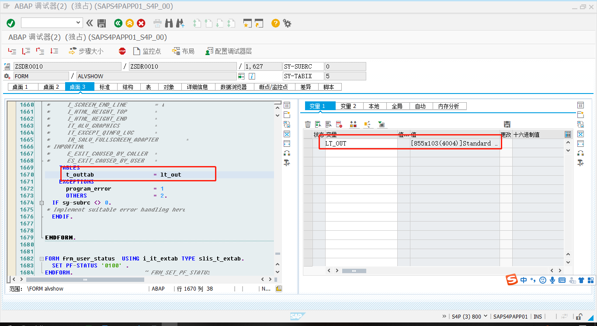Click the help question mark icon
This screenshot has height=326, width=597.
coord(275,23)
